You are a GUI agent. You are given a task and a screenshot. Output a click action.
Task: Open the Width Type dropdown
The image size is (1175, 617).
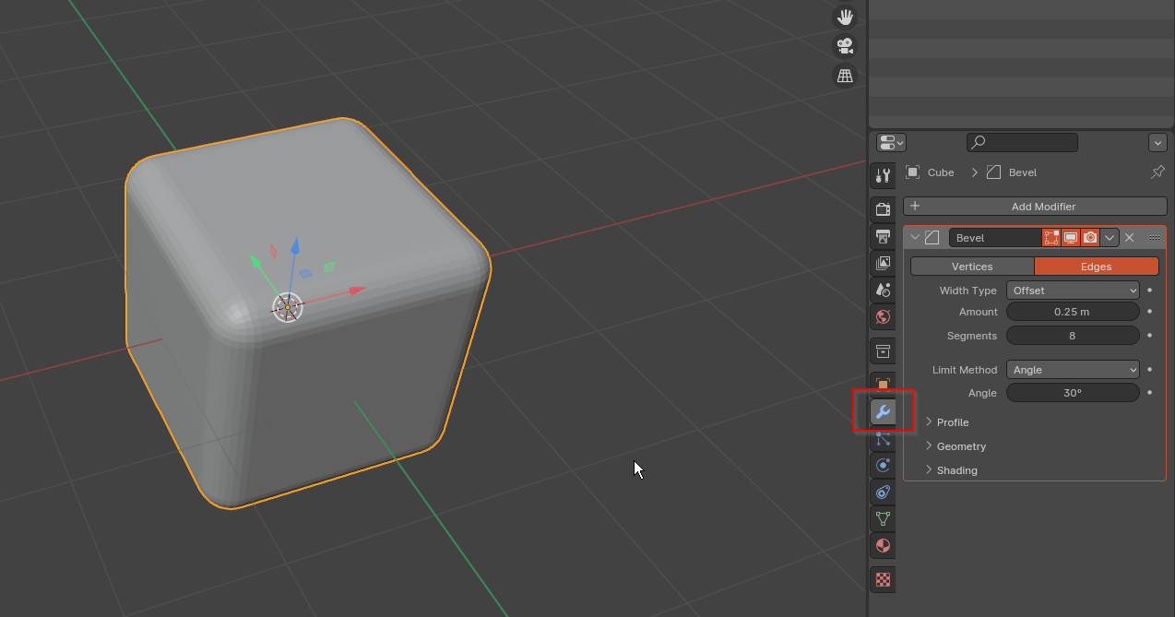[1073, 291]
